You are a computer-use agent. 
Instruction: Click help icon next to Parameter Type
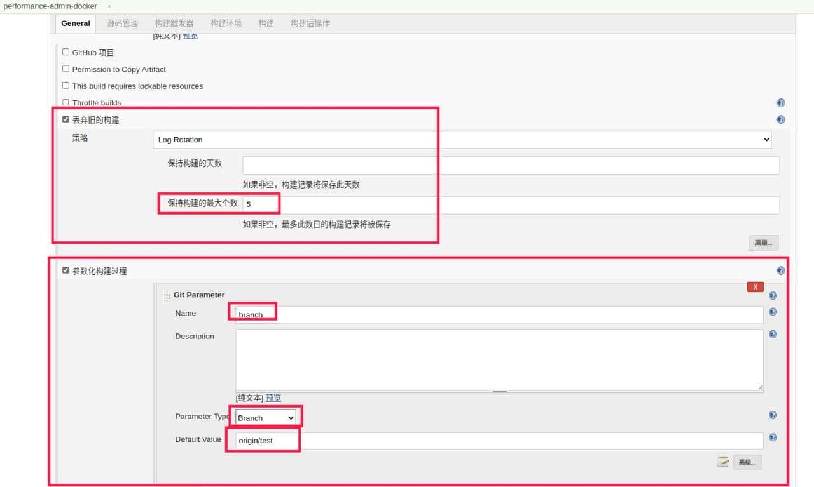773,415
